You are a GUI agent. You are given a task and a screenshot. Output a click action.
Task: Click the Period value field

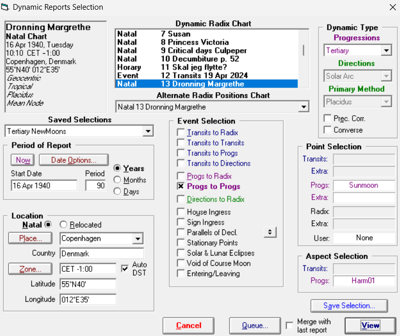[96, 185]
